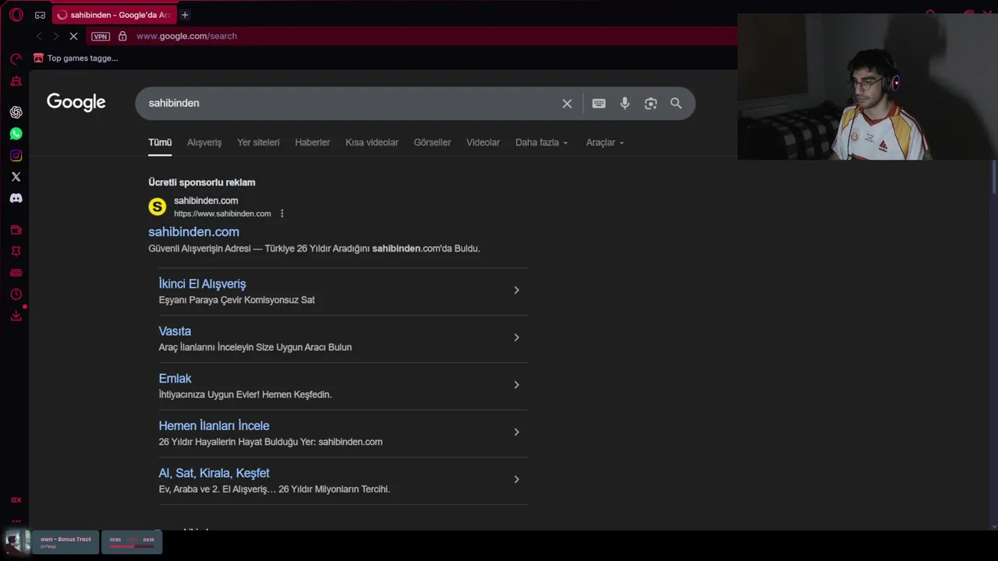Open the wallet sidebar icon
This screenshot has width=998, height=561.
(16, 230)
